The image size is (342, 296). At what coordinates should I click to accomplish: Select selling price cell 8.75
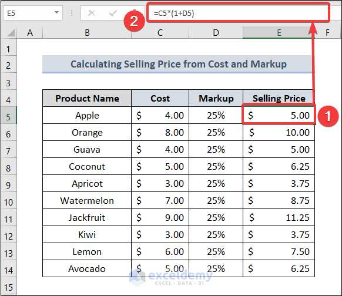point(279,200)
